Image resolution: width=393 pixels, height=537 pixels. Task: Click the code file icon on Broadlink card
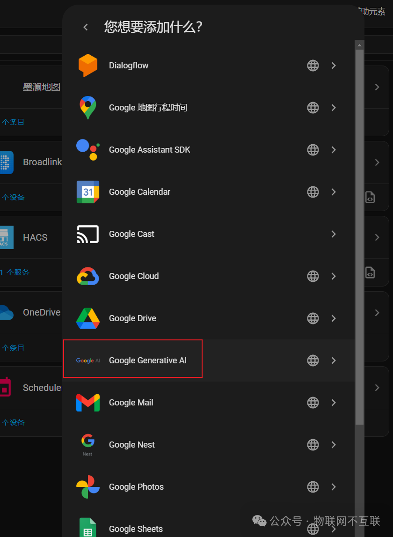370,197
